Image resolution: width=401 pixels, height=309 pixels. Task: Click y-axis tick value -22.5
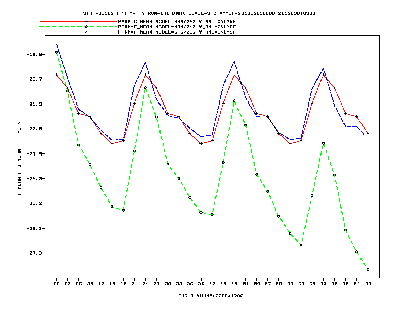(x=34, y=129)
